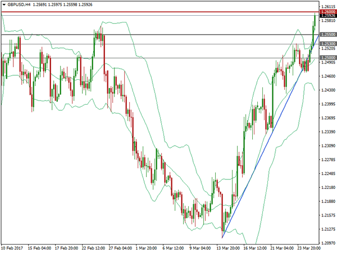Click the 1.23995 value on the price scale

click(x=329, y=104)
